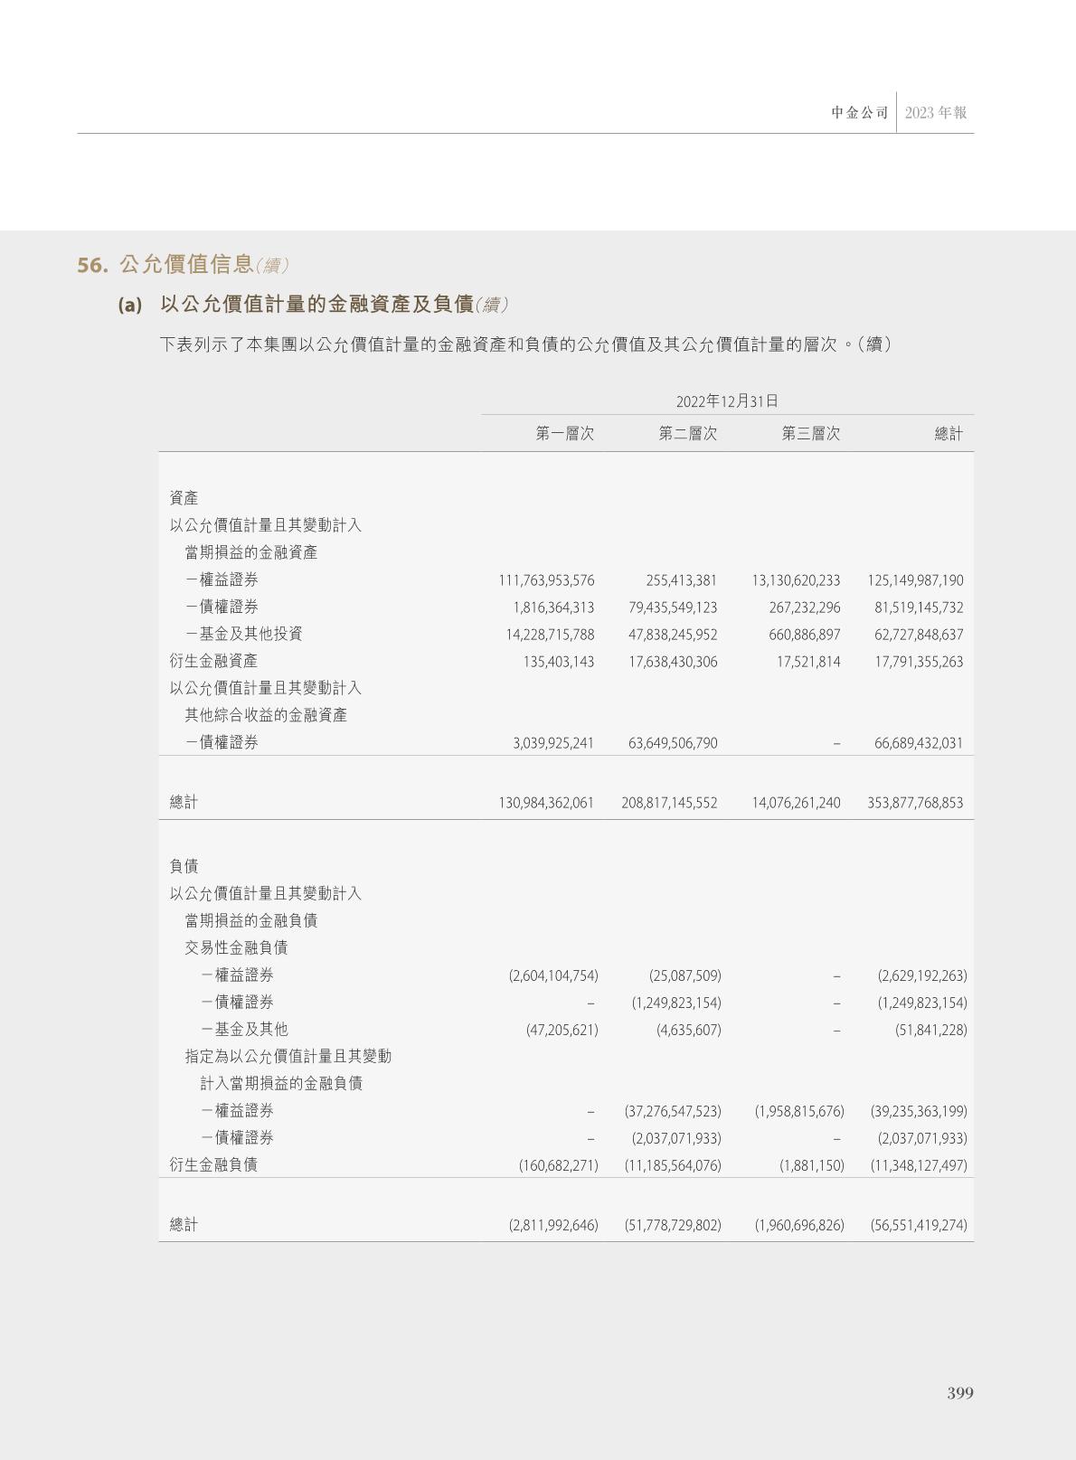This screenshot has height=1460, width=1076.
Task: Click the 衍生金融負債 row label
Action: [213, 1165]
